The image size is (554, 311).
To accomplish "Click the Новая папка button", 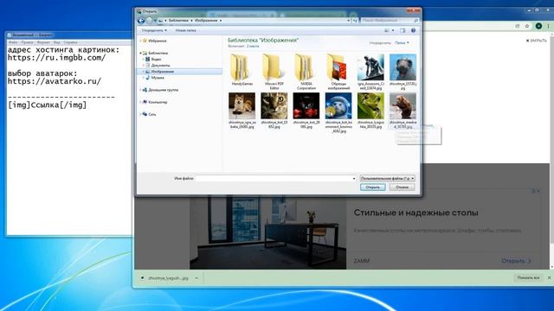I will pyautogui.click(x=186, y=31).
